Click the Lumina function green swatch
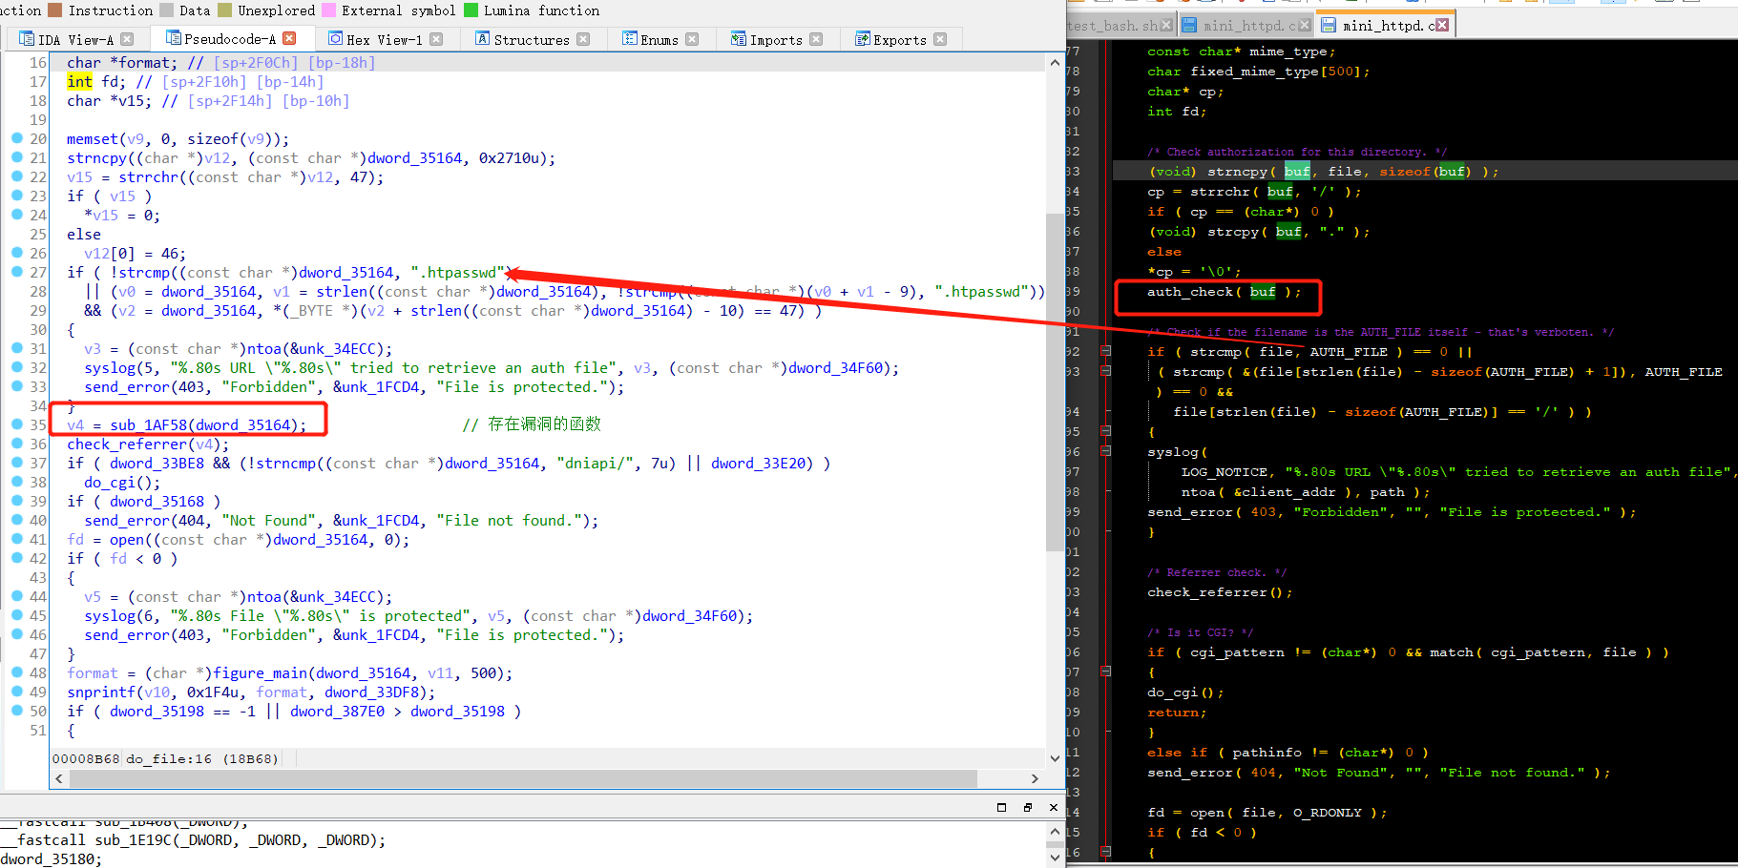 [471, 10]
